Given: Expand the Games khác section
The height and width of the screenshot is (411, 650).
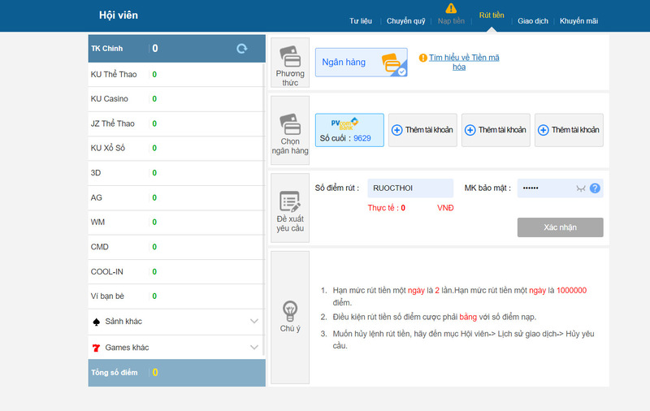Looking at the screenshot, I should (253, 348).
